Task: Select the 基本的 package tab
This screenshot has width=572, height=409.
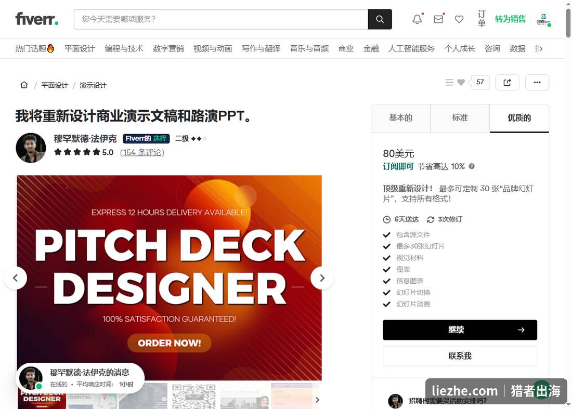Action: (x=400, y=118)
